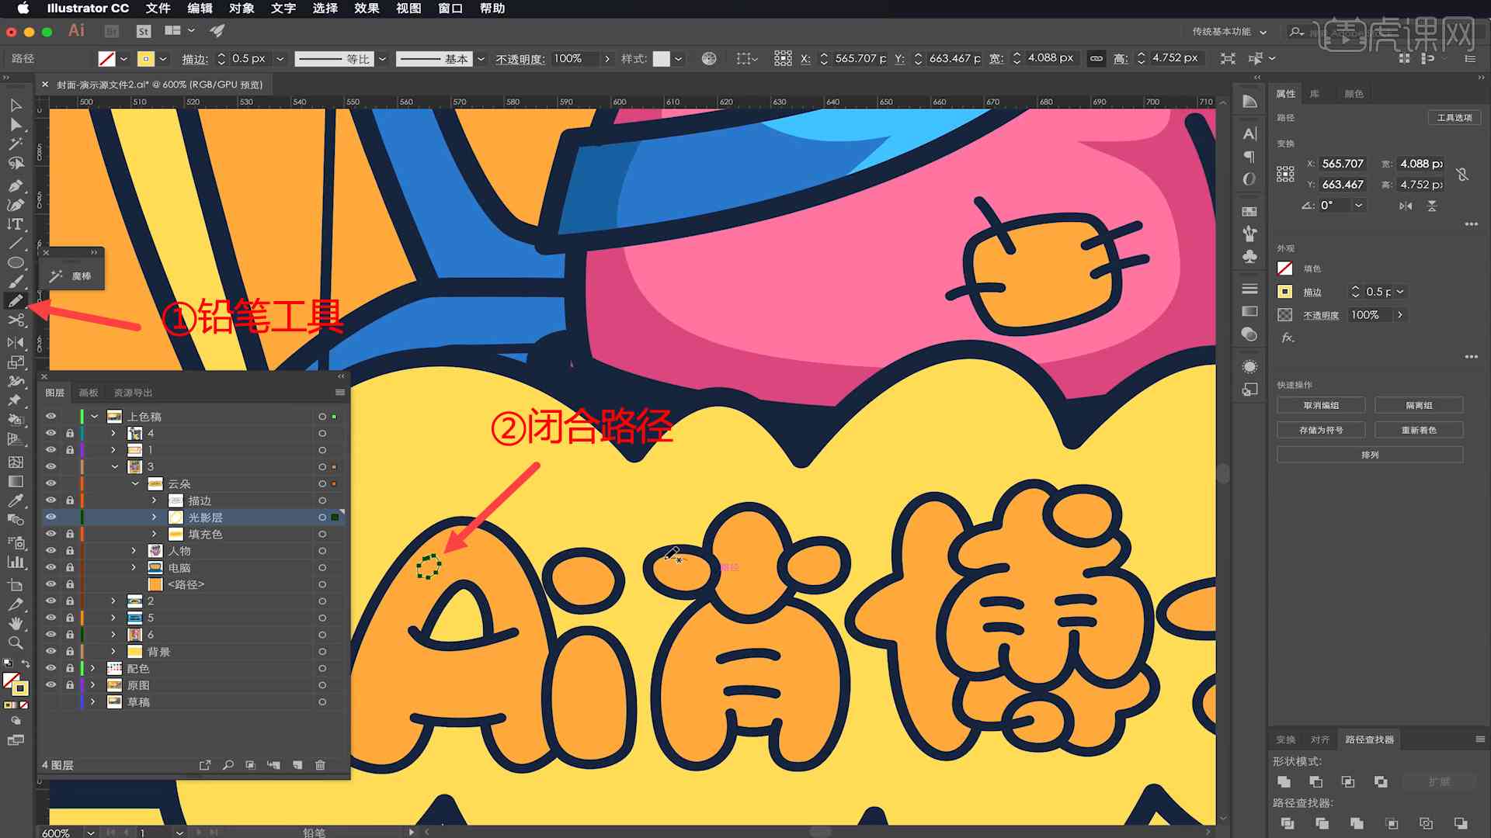
Task: Toggle visibility of 背景 layer
Action: coord(49,651)
